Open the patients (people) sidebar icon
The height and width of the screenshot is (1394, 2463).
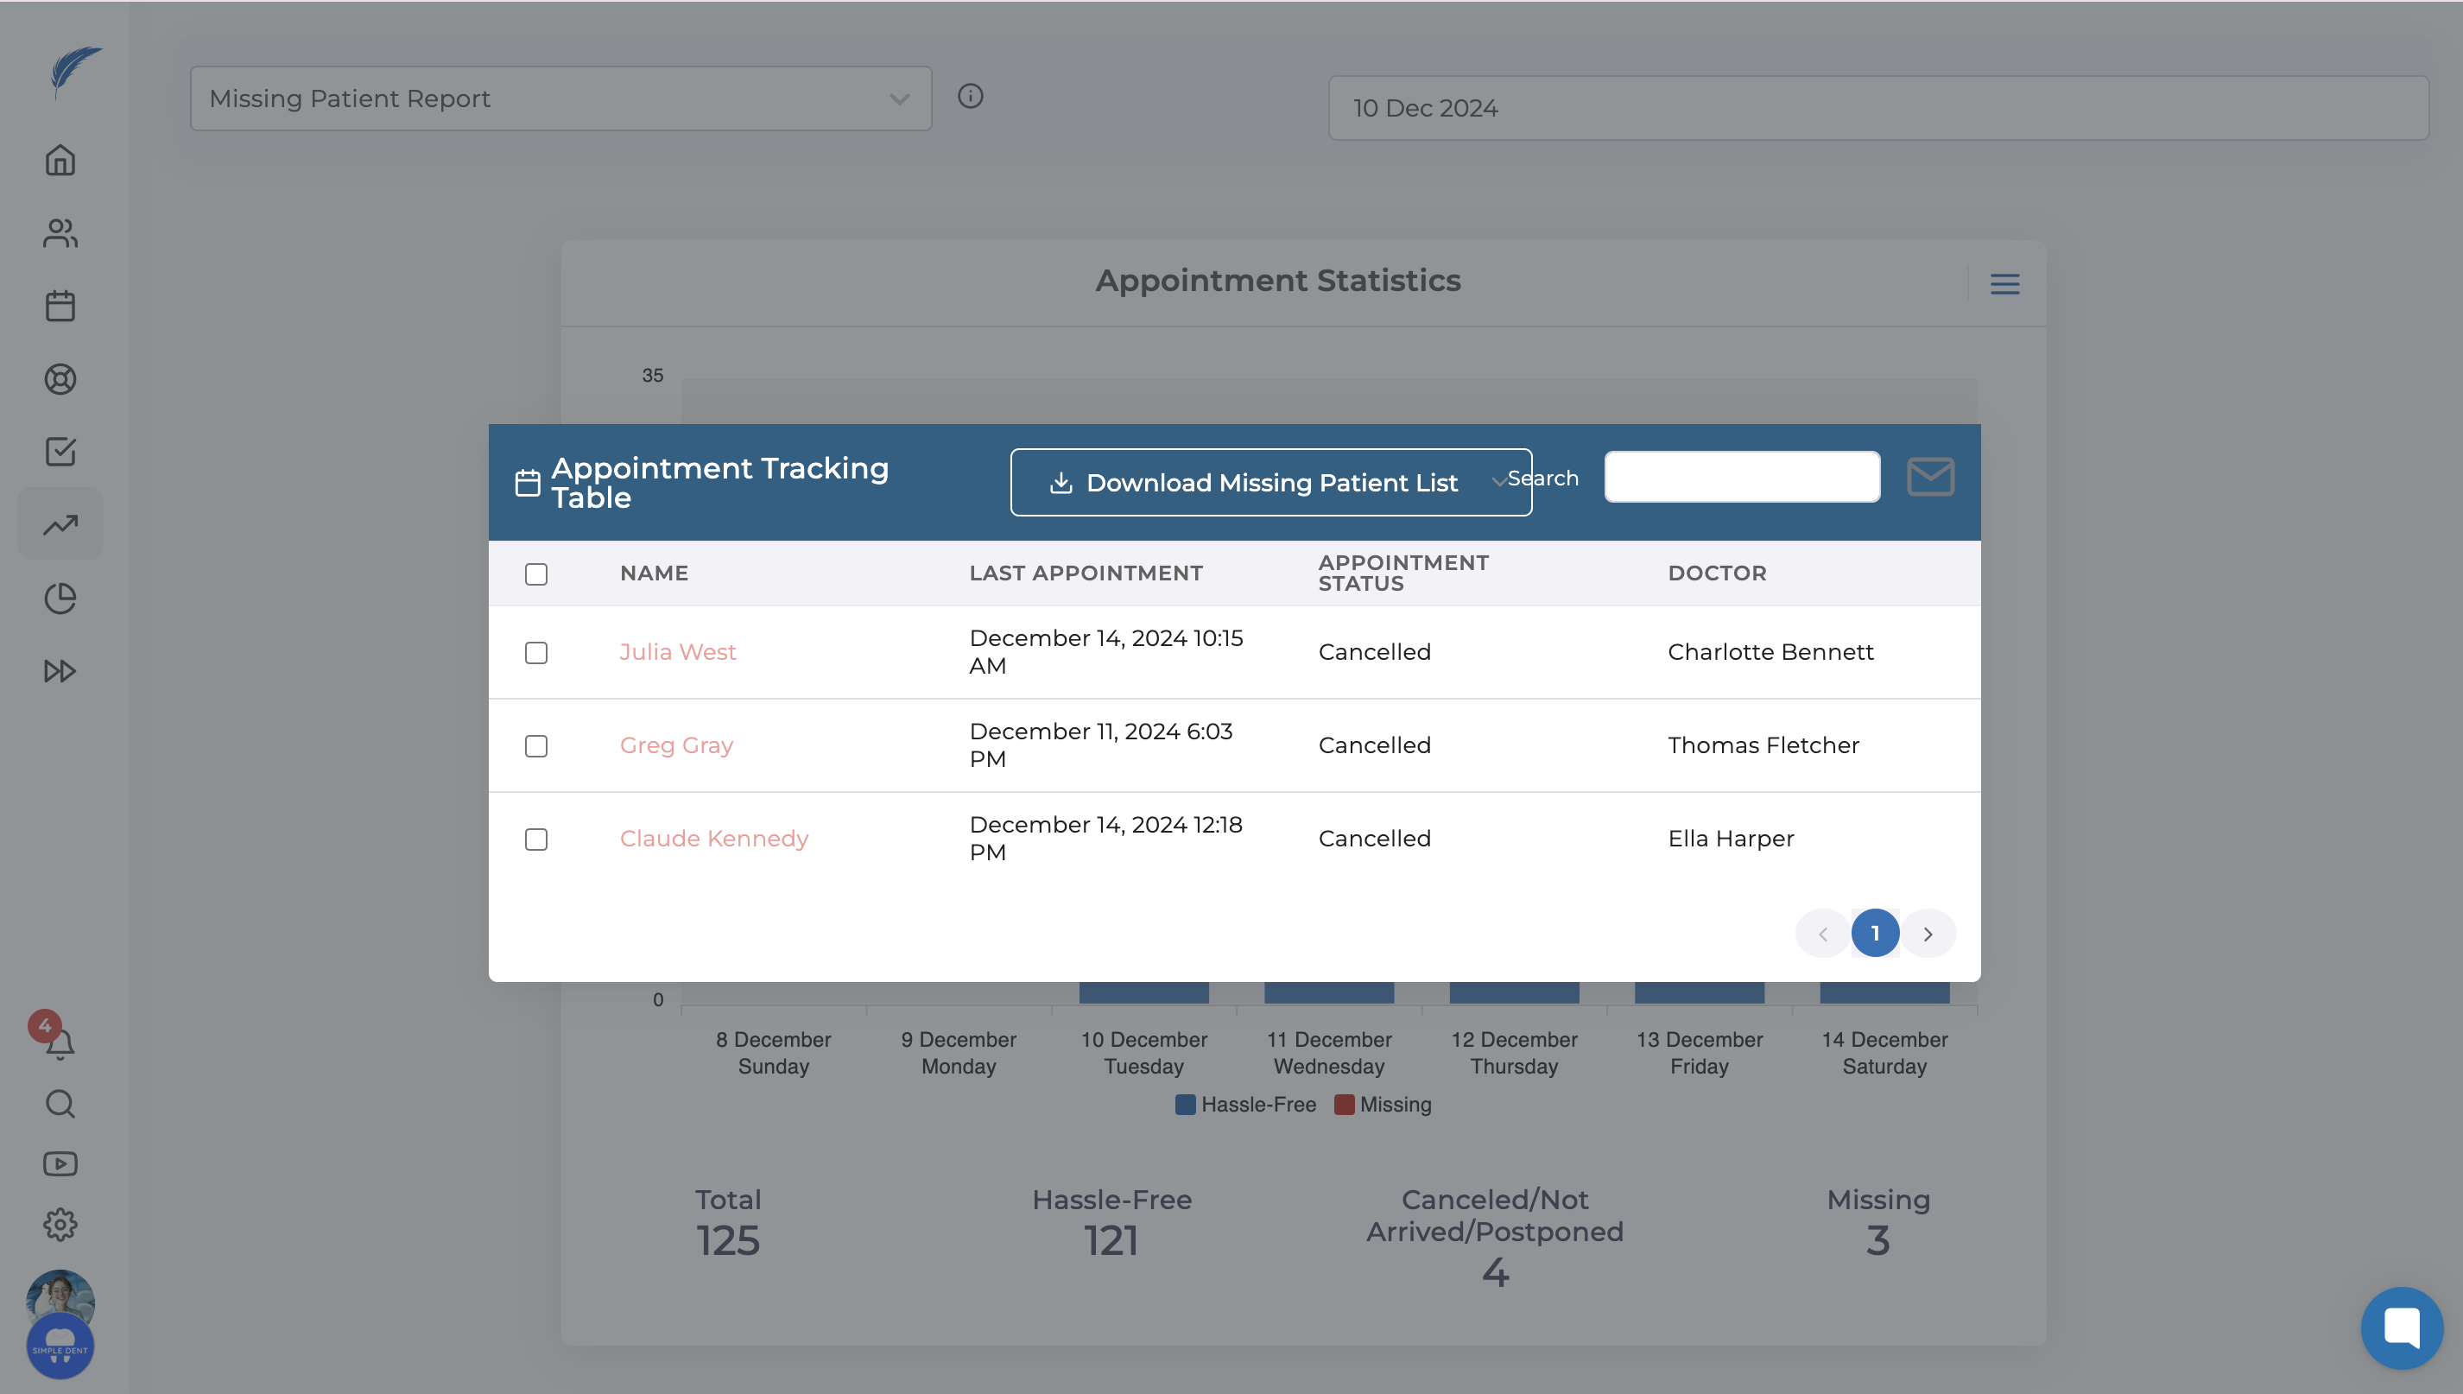pyautogui.click(x=60, y=232)
